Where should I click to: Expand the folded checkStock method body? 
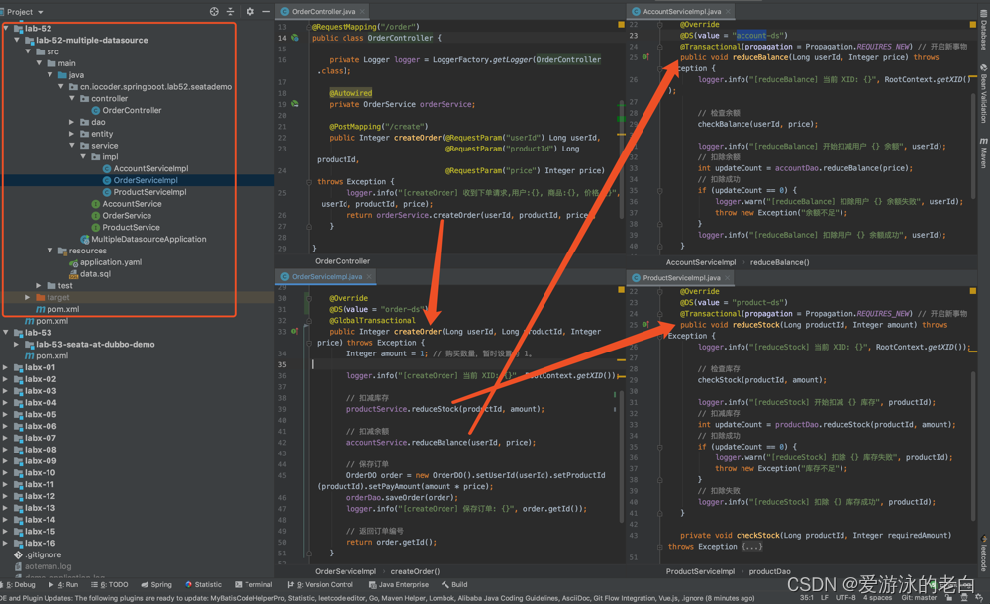tap(752, 547)
